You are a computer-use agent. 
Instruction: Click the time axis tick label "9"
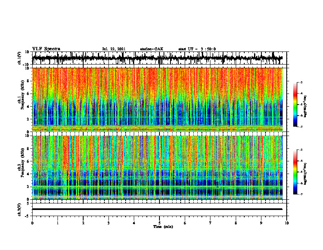[x=261, y=223]
